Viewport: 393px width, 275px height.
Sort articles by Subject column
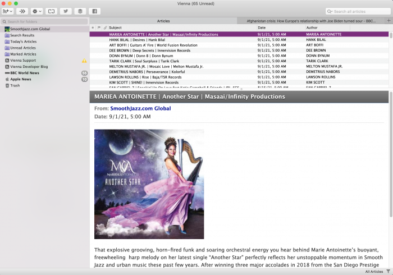click(x=182, y=28)
